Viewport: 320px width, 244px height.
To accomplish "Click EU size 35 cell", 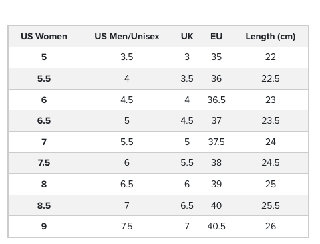I will coord(216,57).
